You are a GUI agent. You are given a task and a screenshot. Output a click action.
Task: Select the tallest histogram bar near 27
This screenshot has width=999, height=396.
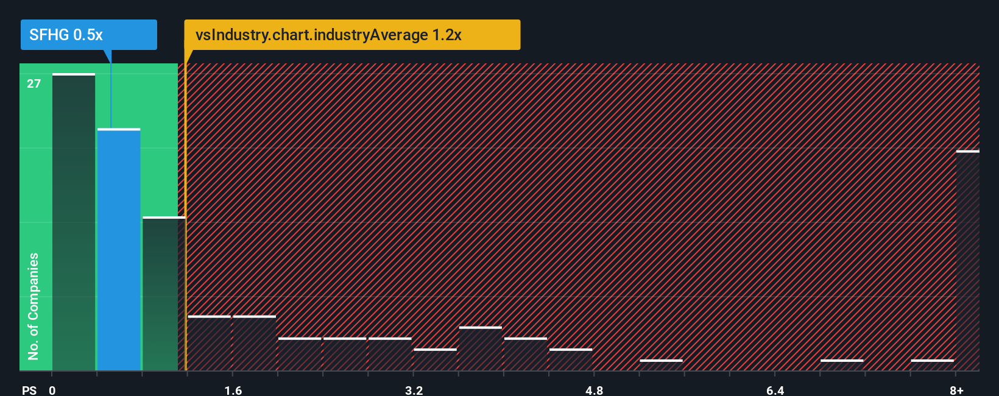coord(74,222)
